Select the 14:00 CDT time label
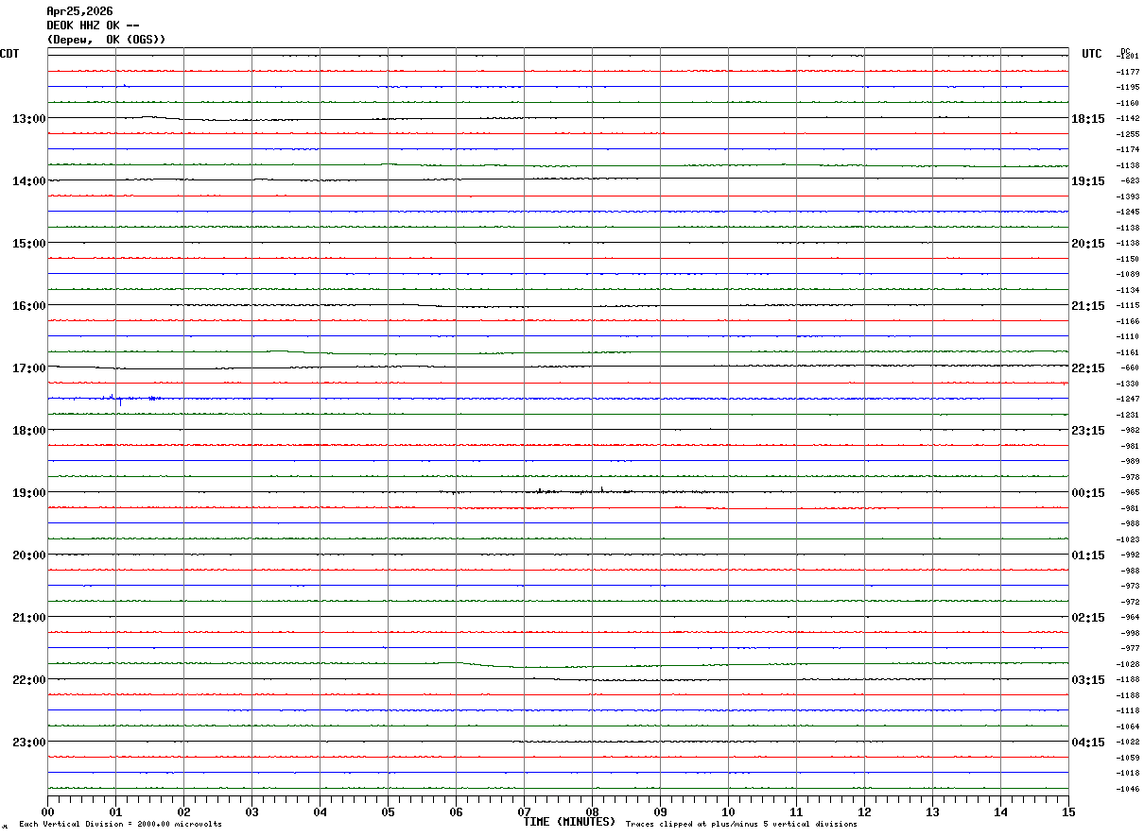This screenshot has width=1144, height=837. [x=28, y=181]
